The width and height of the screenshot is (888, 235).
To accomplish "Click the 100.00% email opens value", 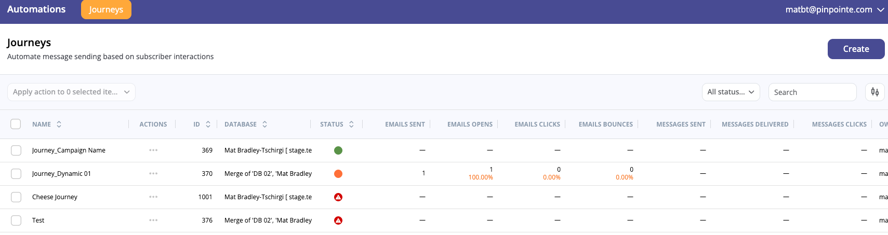I will pos(481,177).
